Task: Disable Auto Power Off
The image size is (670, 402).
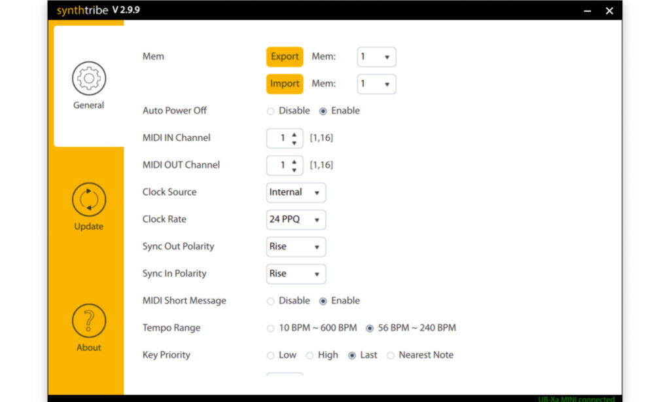Action: tap(271, 111)
